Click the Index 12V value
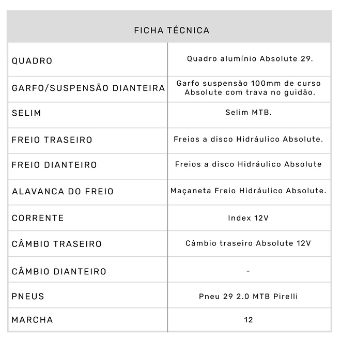The height and width of the screenshot is (341, 341). [x=249, y=218]
